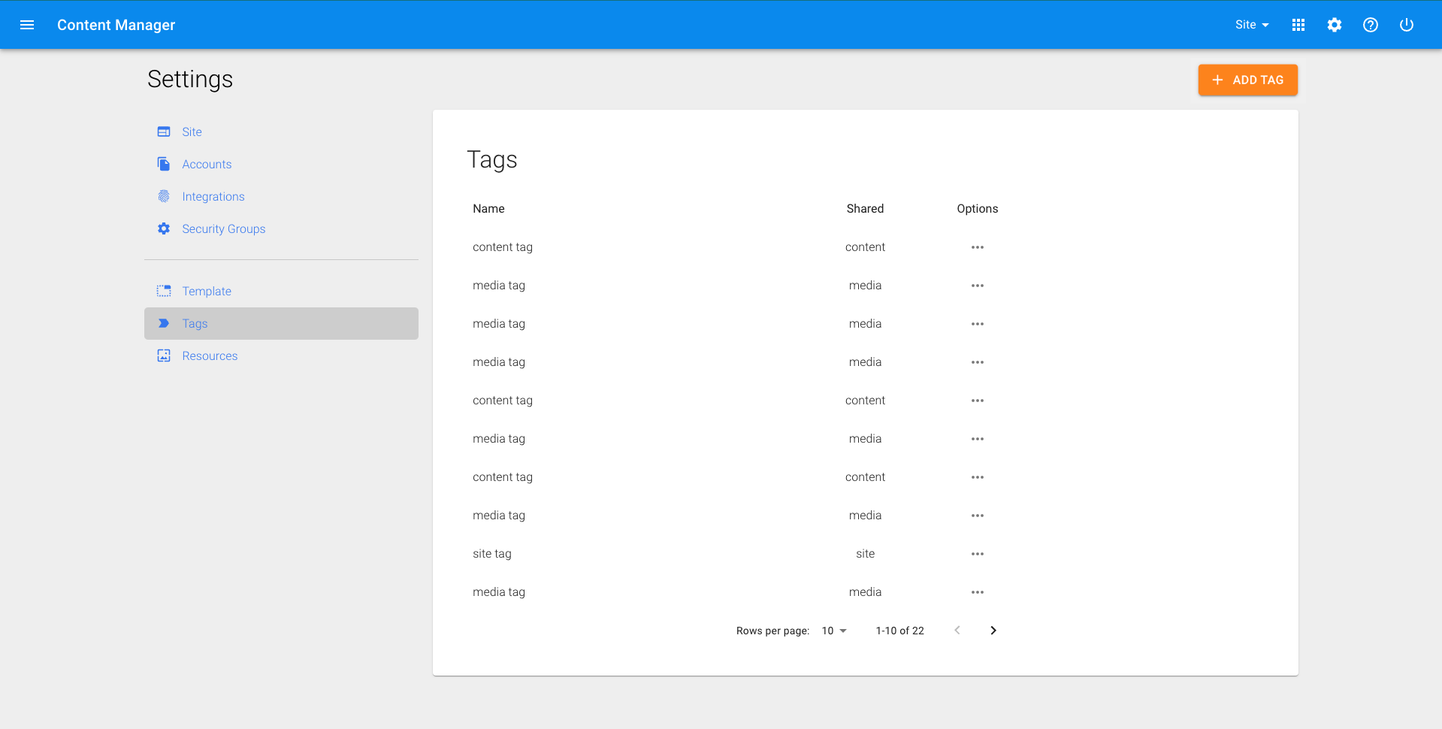Click the ADD TAG button
This screenshot has width=1442, height=729.
click(1247, 80)
